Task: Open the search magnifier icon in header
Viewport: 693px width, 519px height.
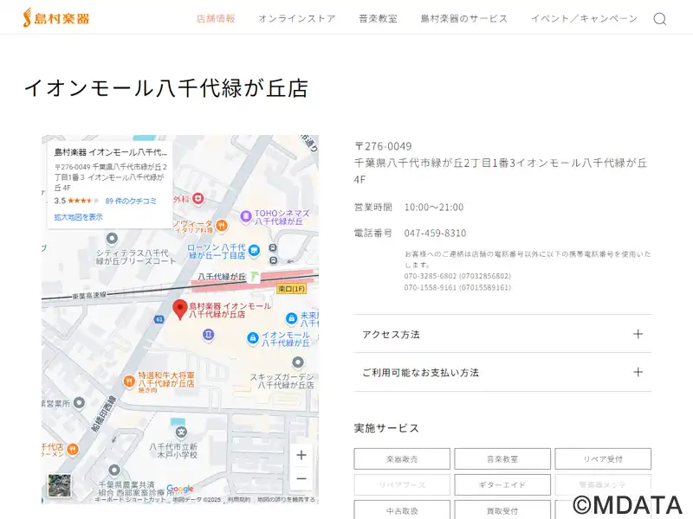Action: [660, 19]
